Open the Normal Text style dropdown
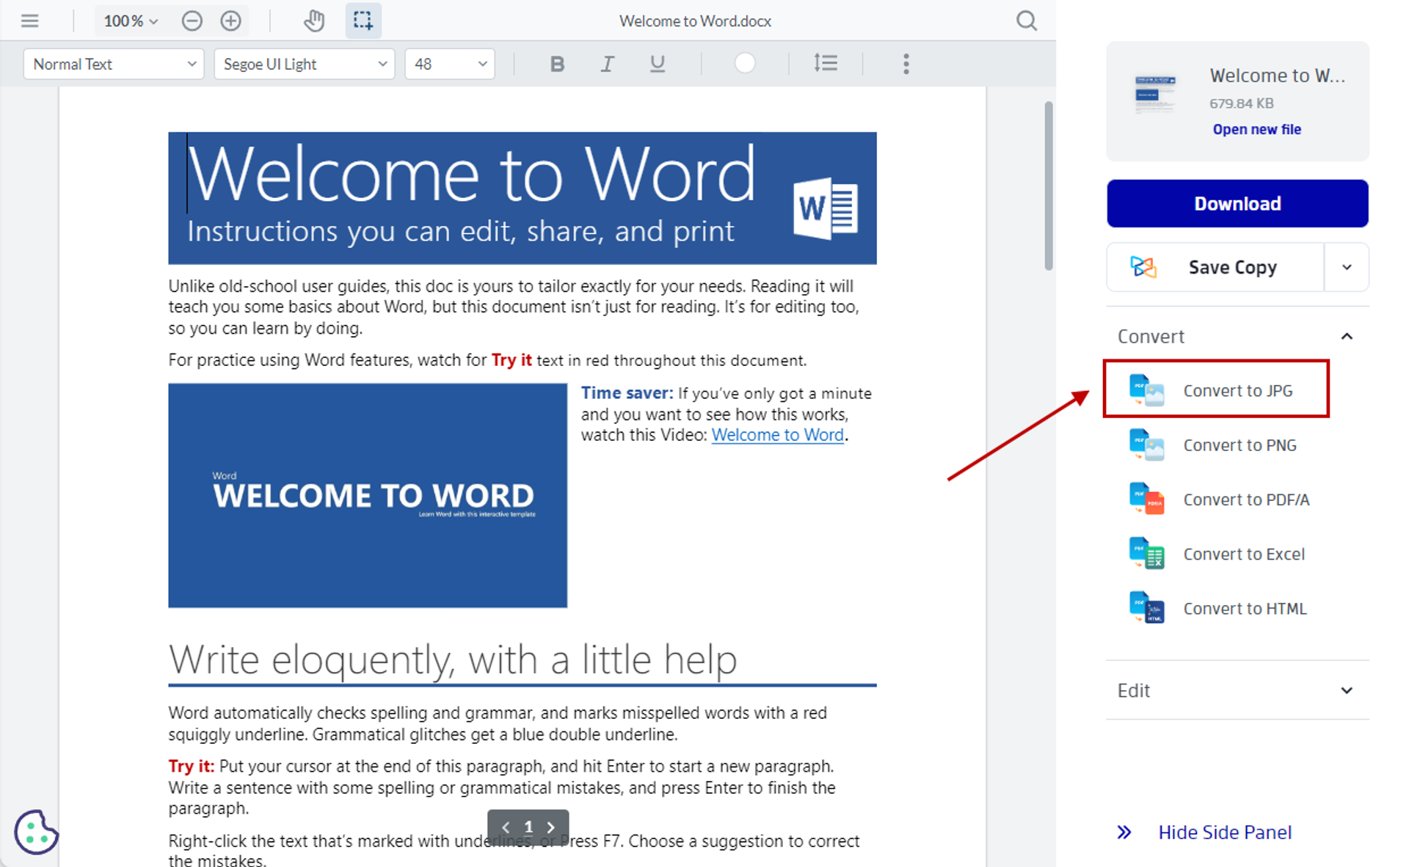Viewport: 1409px width, 867px height. click(114, 64)
